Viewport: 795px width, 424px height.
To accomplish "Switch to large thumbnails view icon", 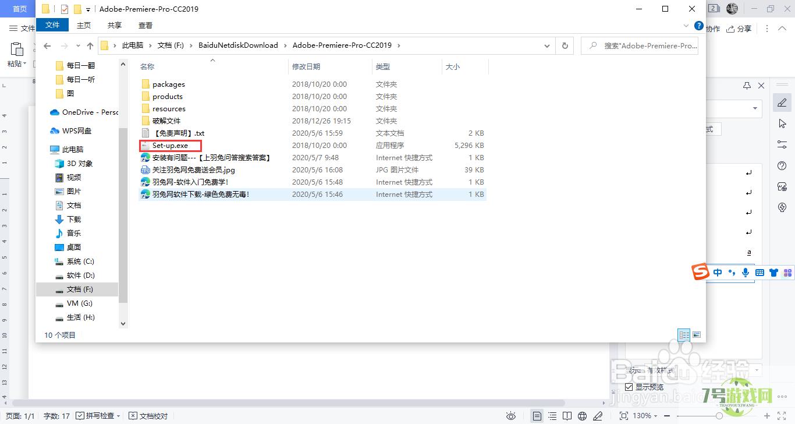I will tap(697, 335).
